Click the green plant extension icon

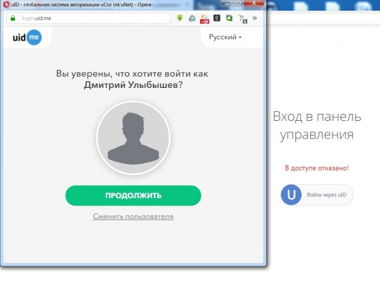click(243, 18)
